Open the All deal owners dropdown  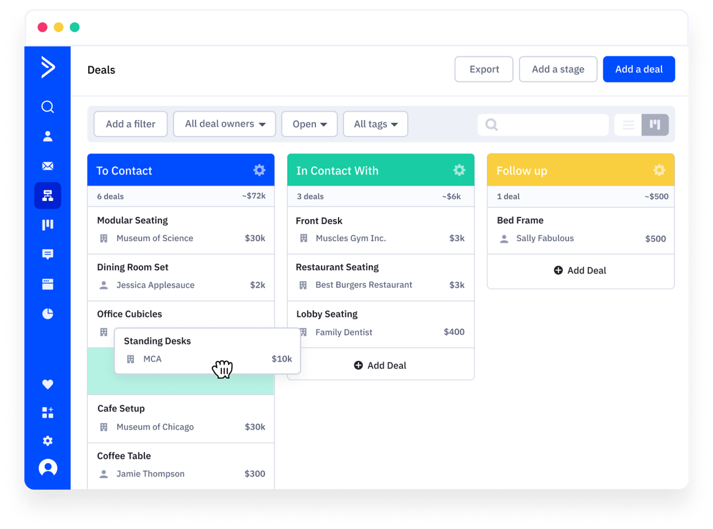tap(224, 124)
